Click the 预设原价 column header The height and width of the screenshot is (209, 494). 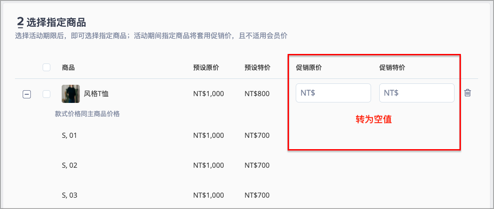[x=206, y=68]
